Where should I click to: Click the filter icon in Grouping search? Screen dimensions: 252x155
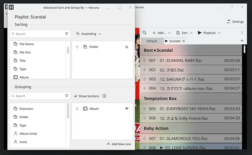[x=66, y=96]
